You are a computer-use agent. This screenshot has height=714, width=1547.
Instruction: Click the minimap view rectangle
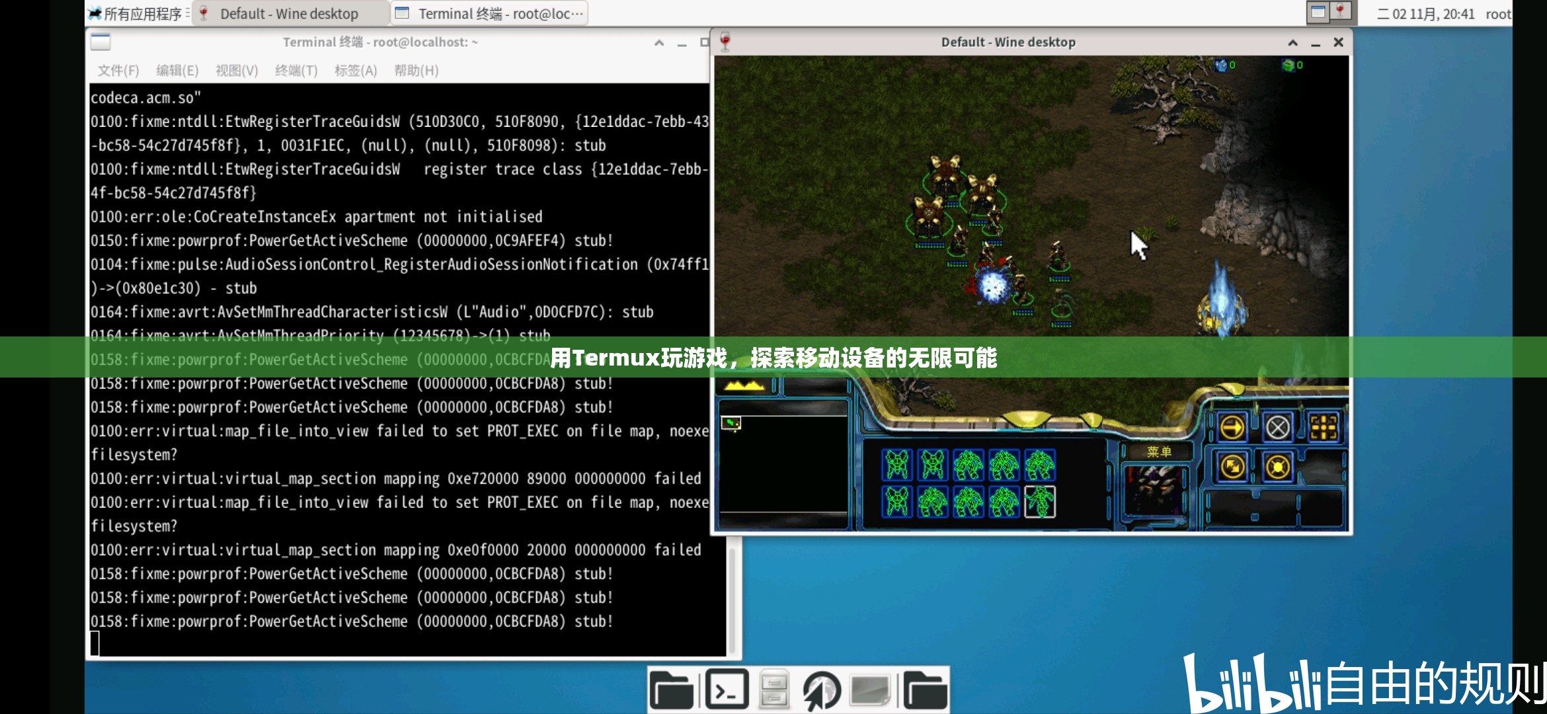pos(731,423)
